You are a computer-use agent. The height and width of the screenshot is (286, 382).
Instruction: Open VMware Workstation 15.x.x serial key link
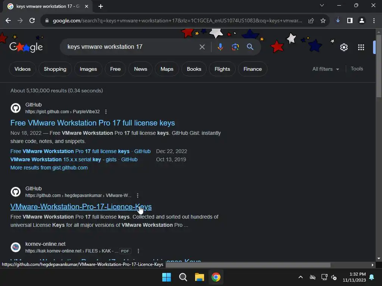(x=74, y=159)
